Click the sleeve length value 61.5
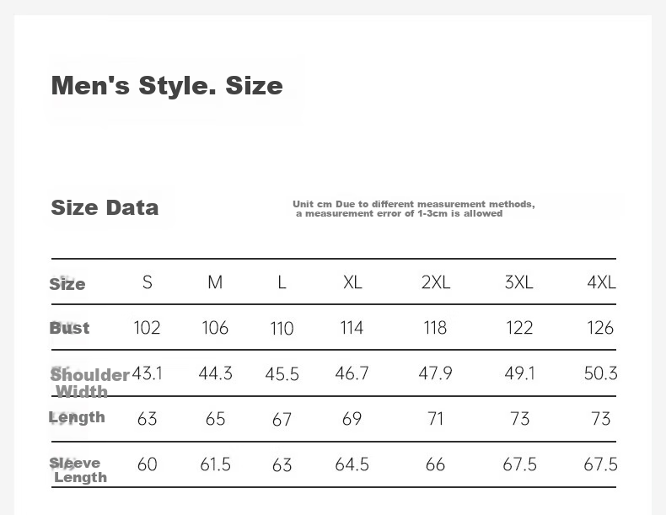The height and width of the screenshot is (515, 666). [x=215, y=464]
